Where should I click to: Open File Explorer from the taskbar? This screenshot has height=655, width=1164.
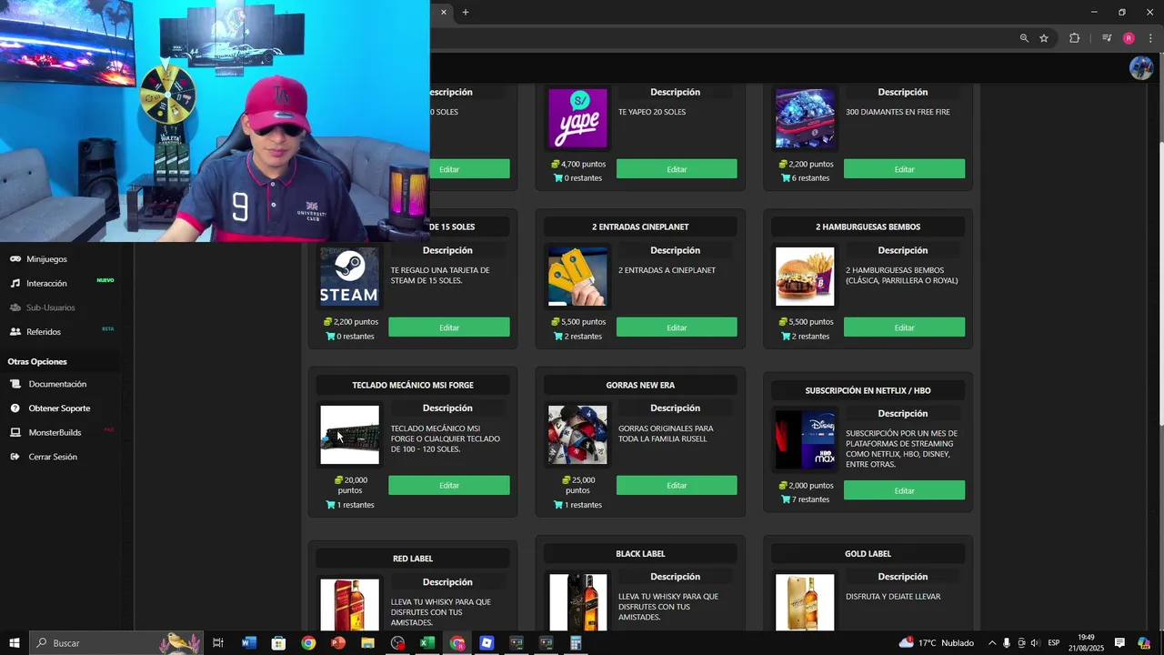pos(367,643)
